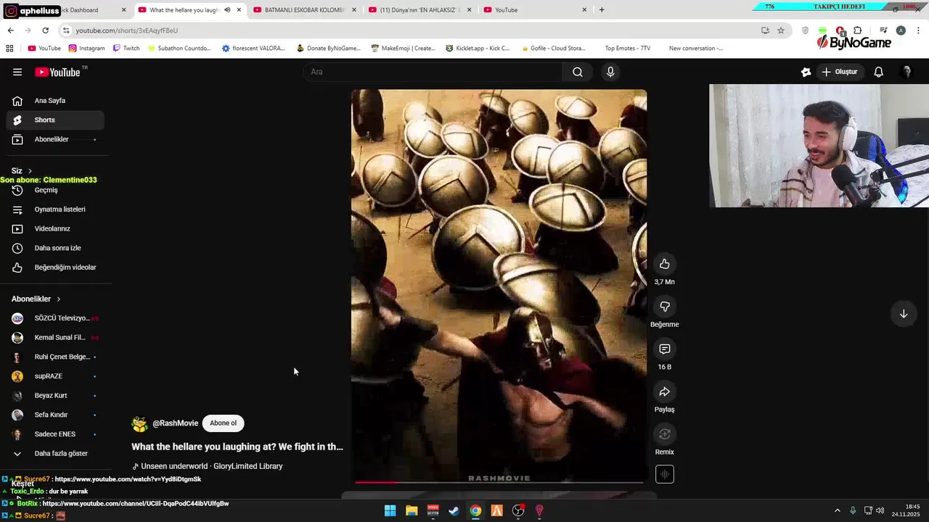
Task: Go to the next Short with down arrow
Action: coord(904,314)
